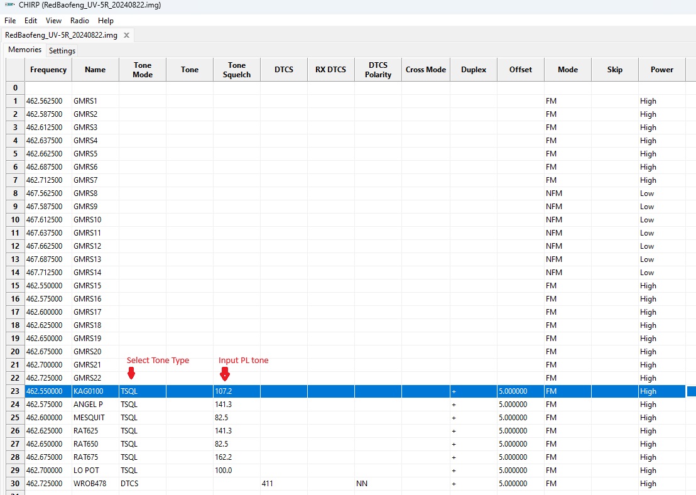
Task: Click the Duplex column header
Action: coord(473,70)
